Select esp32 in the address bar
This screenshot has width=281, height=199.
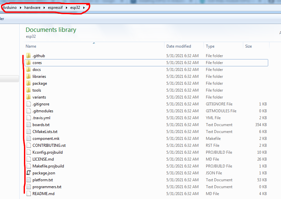click(75, 8)
